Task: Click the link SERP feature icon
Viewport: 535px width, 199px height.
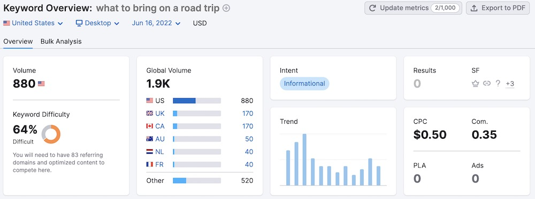Action: (487, 83)
